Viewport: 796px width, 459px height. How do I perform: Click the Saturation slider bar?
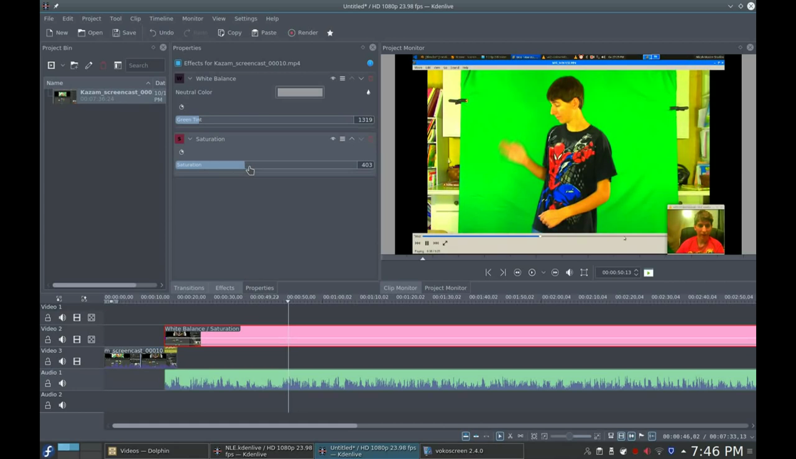coord(266,165)
